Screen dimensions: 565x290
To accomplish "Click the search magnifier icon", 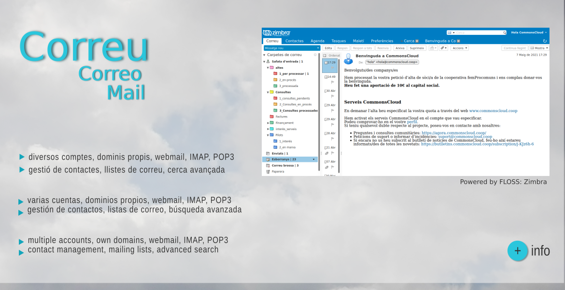I will [505, 33].
